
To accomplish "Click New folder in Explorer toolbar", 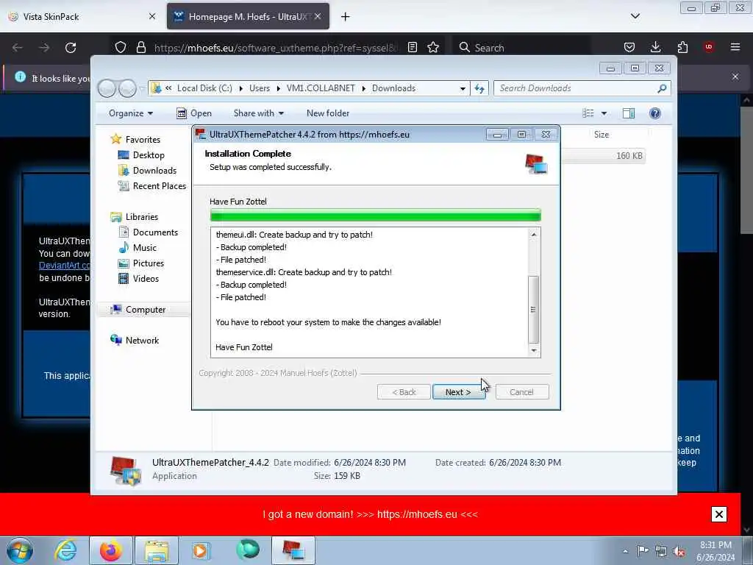I will tap(328, 113).
